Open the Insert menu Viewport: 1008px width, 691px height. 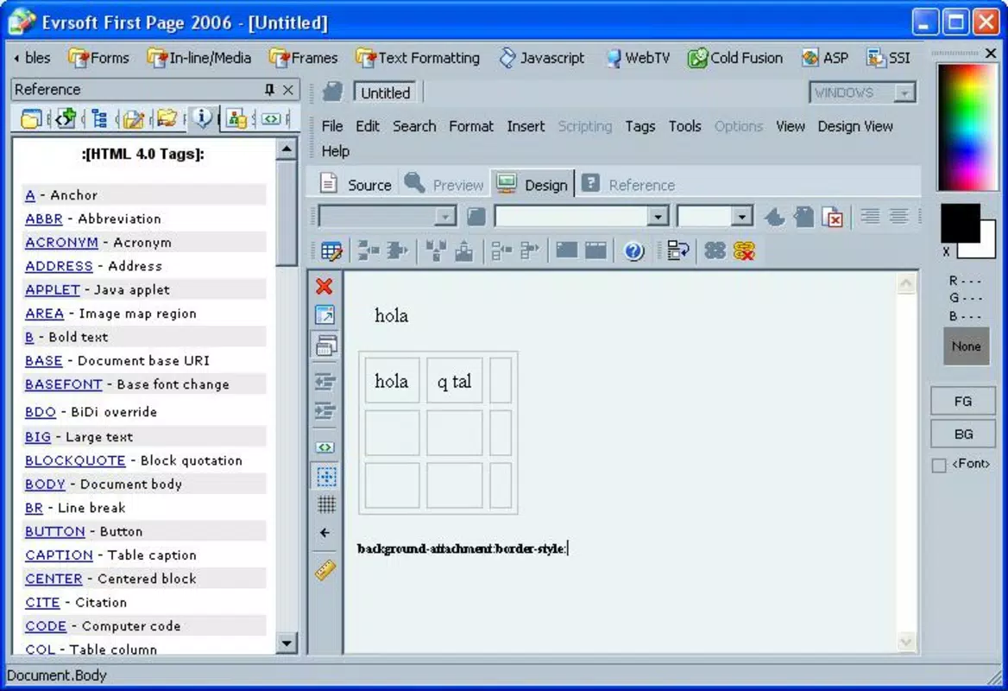click(x=526, y=126)
